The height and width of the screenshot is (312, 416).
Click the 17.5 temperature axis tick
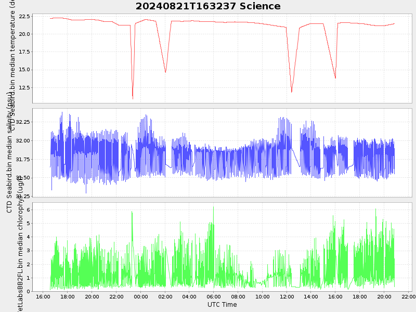click(x=24, y=51)
